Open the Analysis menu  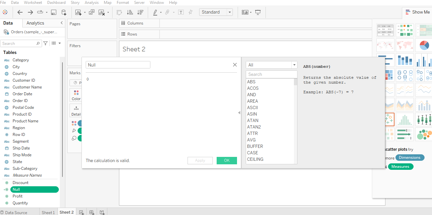92,3
